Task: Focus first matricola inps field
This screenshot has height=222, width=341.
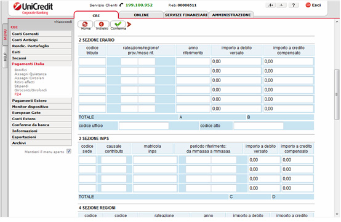Action: click(155, 160)
